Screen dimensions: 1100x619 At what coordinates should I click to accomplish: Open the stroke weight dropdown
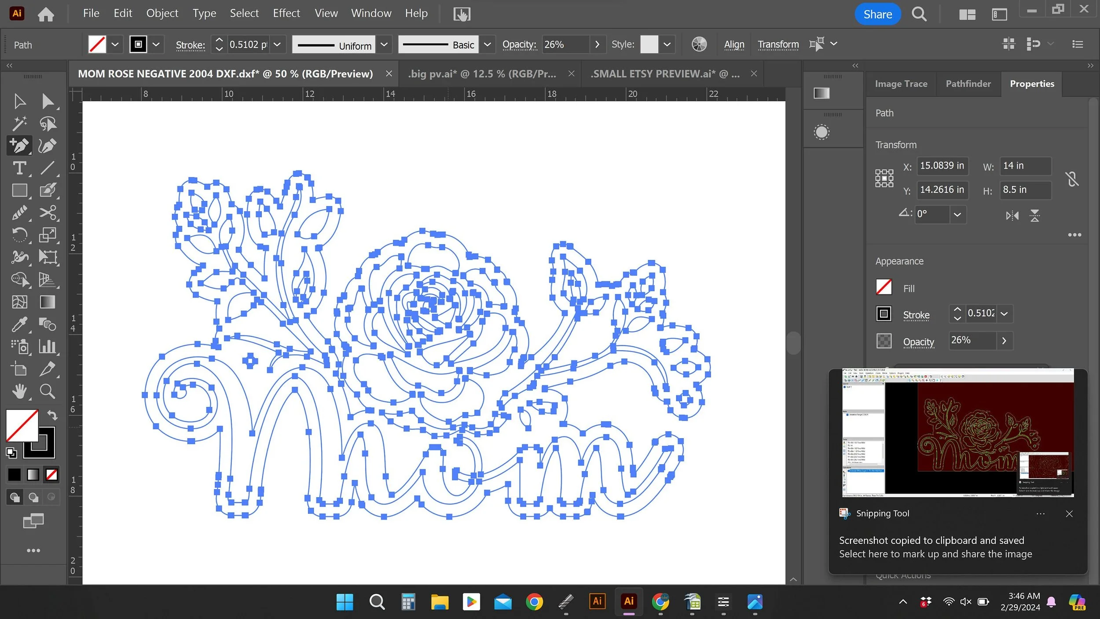coord(277,44)
